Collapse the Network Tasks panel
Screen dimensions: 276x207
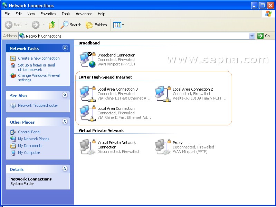coord(65,48)
